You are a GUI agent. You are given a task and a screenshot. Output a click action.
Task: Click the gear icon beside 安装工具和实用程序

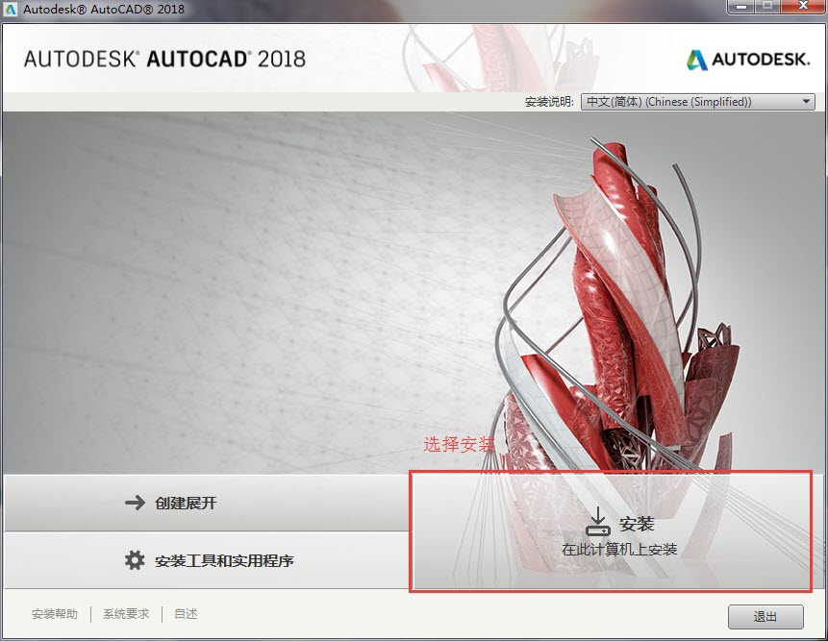(135, 560)
